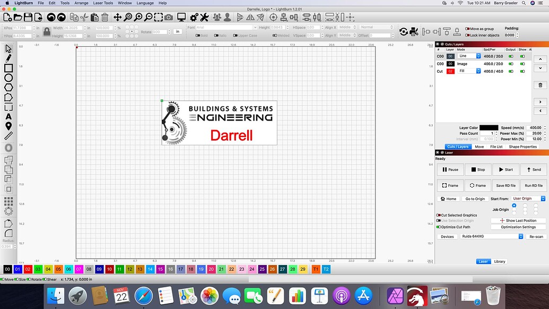Save the project with the floppy icon
Image resolution: width=549 pixels, height=309 pixels.
28,17
